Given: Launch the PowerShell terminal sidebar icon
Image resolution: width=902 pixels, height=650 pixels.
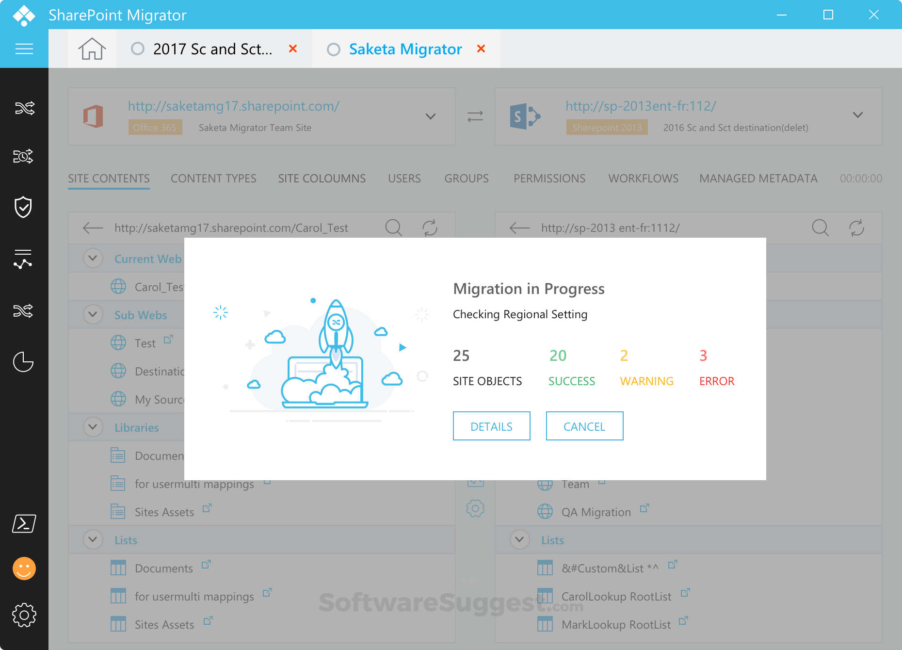Looking at the screenshot, I should pyautogui.click(x=24, y=523).
